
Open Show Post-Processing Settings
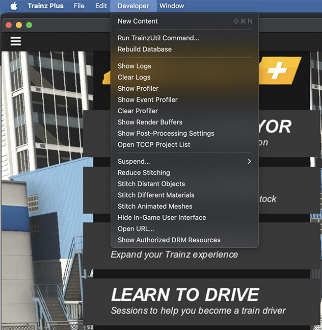click(x=184, y=134)
